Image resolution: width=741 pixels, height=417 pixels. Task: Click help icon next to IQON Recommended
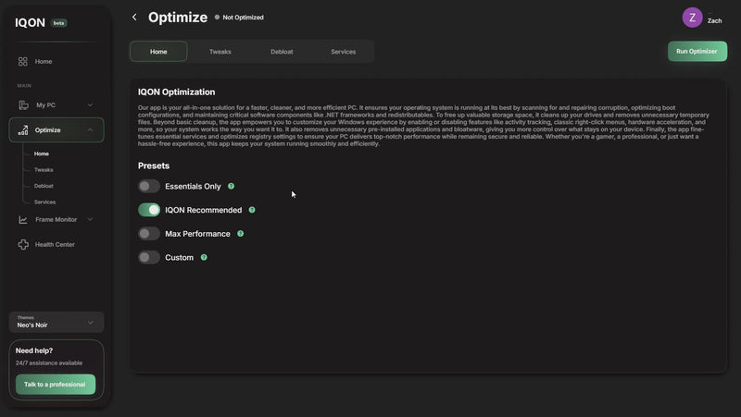tap(252, 210)
